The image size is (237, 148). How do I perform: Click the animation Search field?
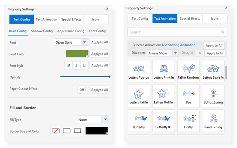click(177, 32)
